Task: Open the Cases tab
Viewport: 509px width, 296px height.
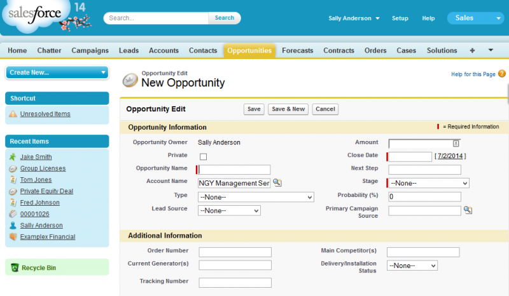Action: click(x=406, y=50)
